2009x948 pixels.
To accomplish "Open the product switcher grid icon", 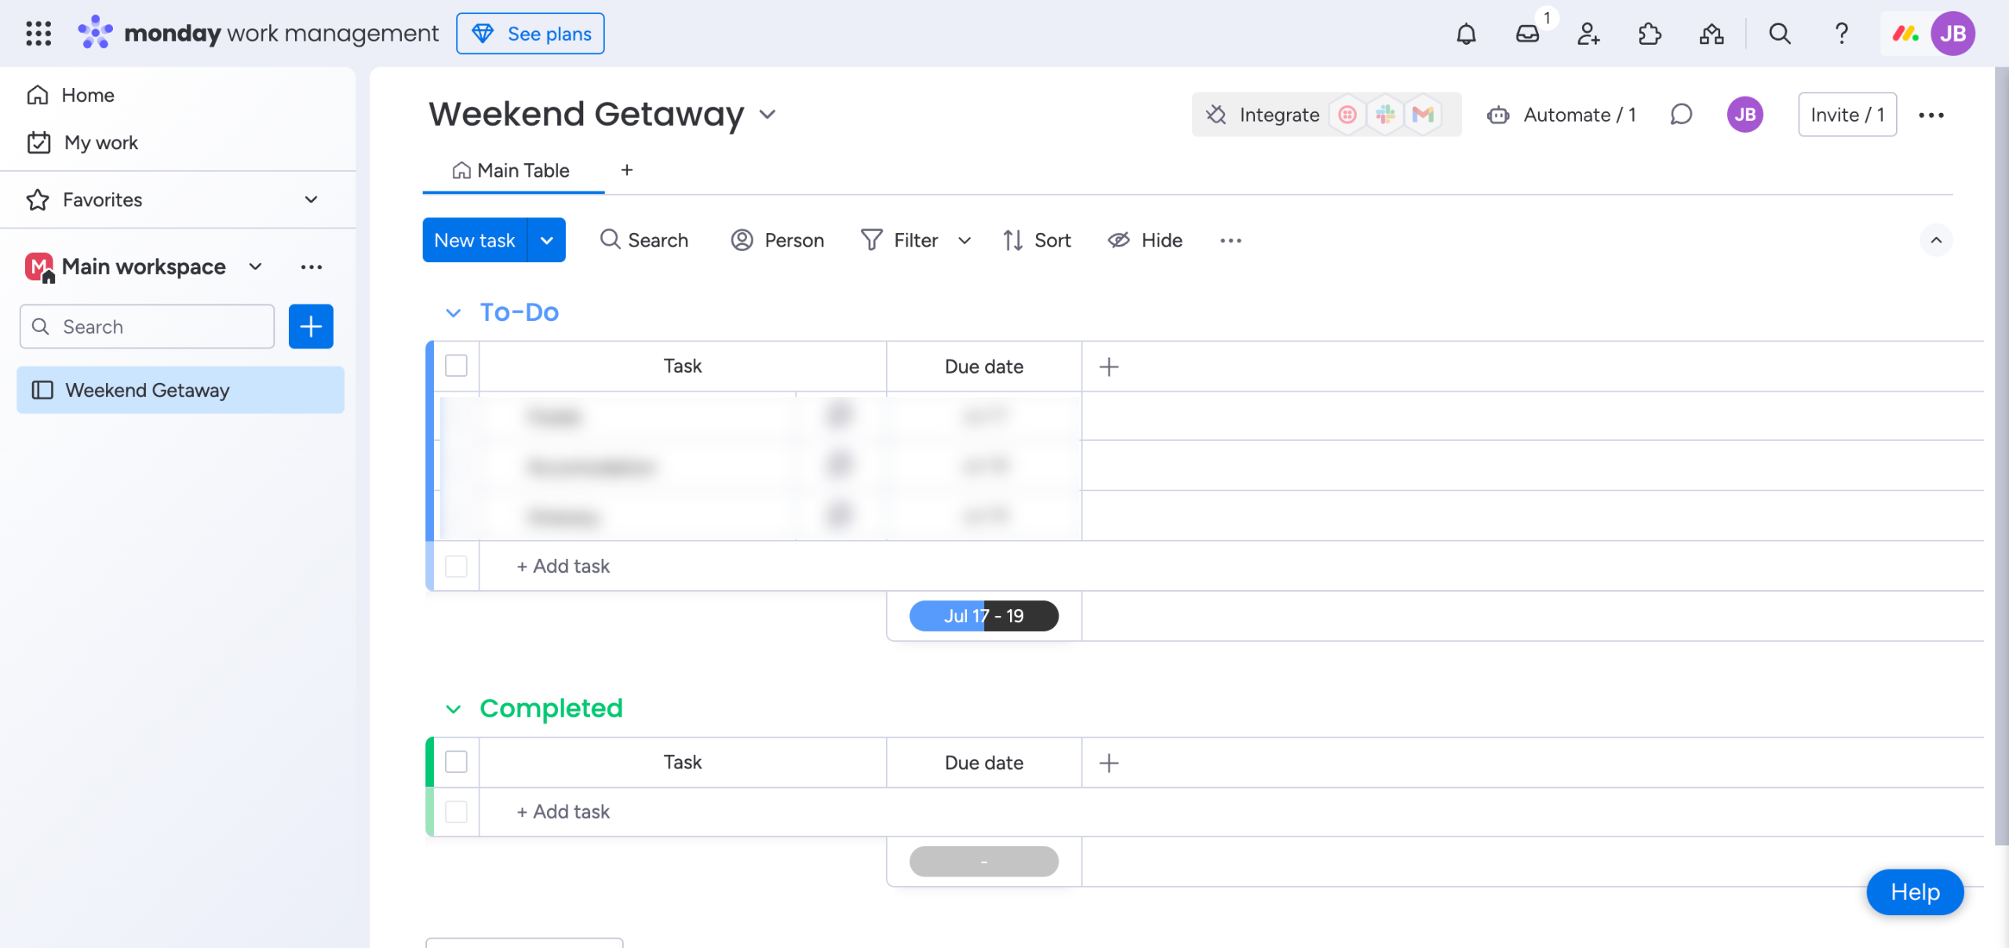I will click(x=38, y=34).
